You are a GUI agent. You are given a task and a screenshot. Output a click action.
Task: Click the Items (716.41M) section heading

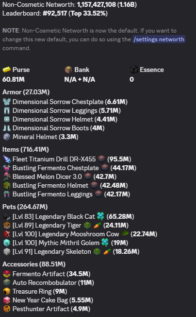26,150
